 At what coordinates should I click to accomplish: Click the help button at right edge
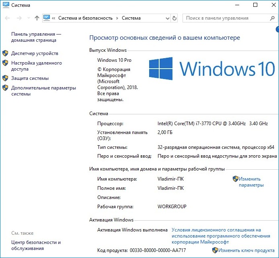click(277, 29)
